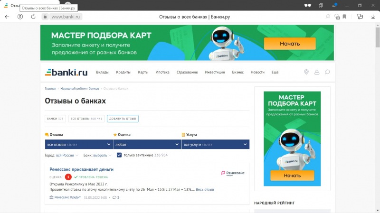380x213 pixels.
Task: Open reader mode glasses icon
Action: click(307, 5)
